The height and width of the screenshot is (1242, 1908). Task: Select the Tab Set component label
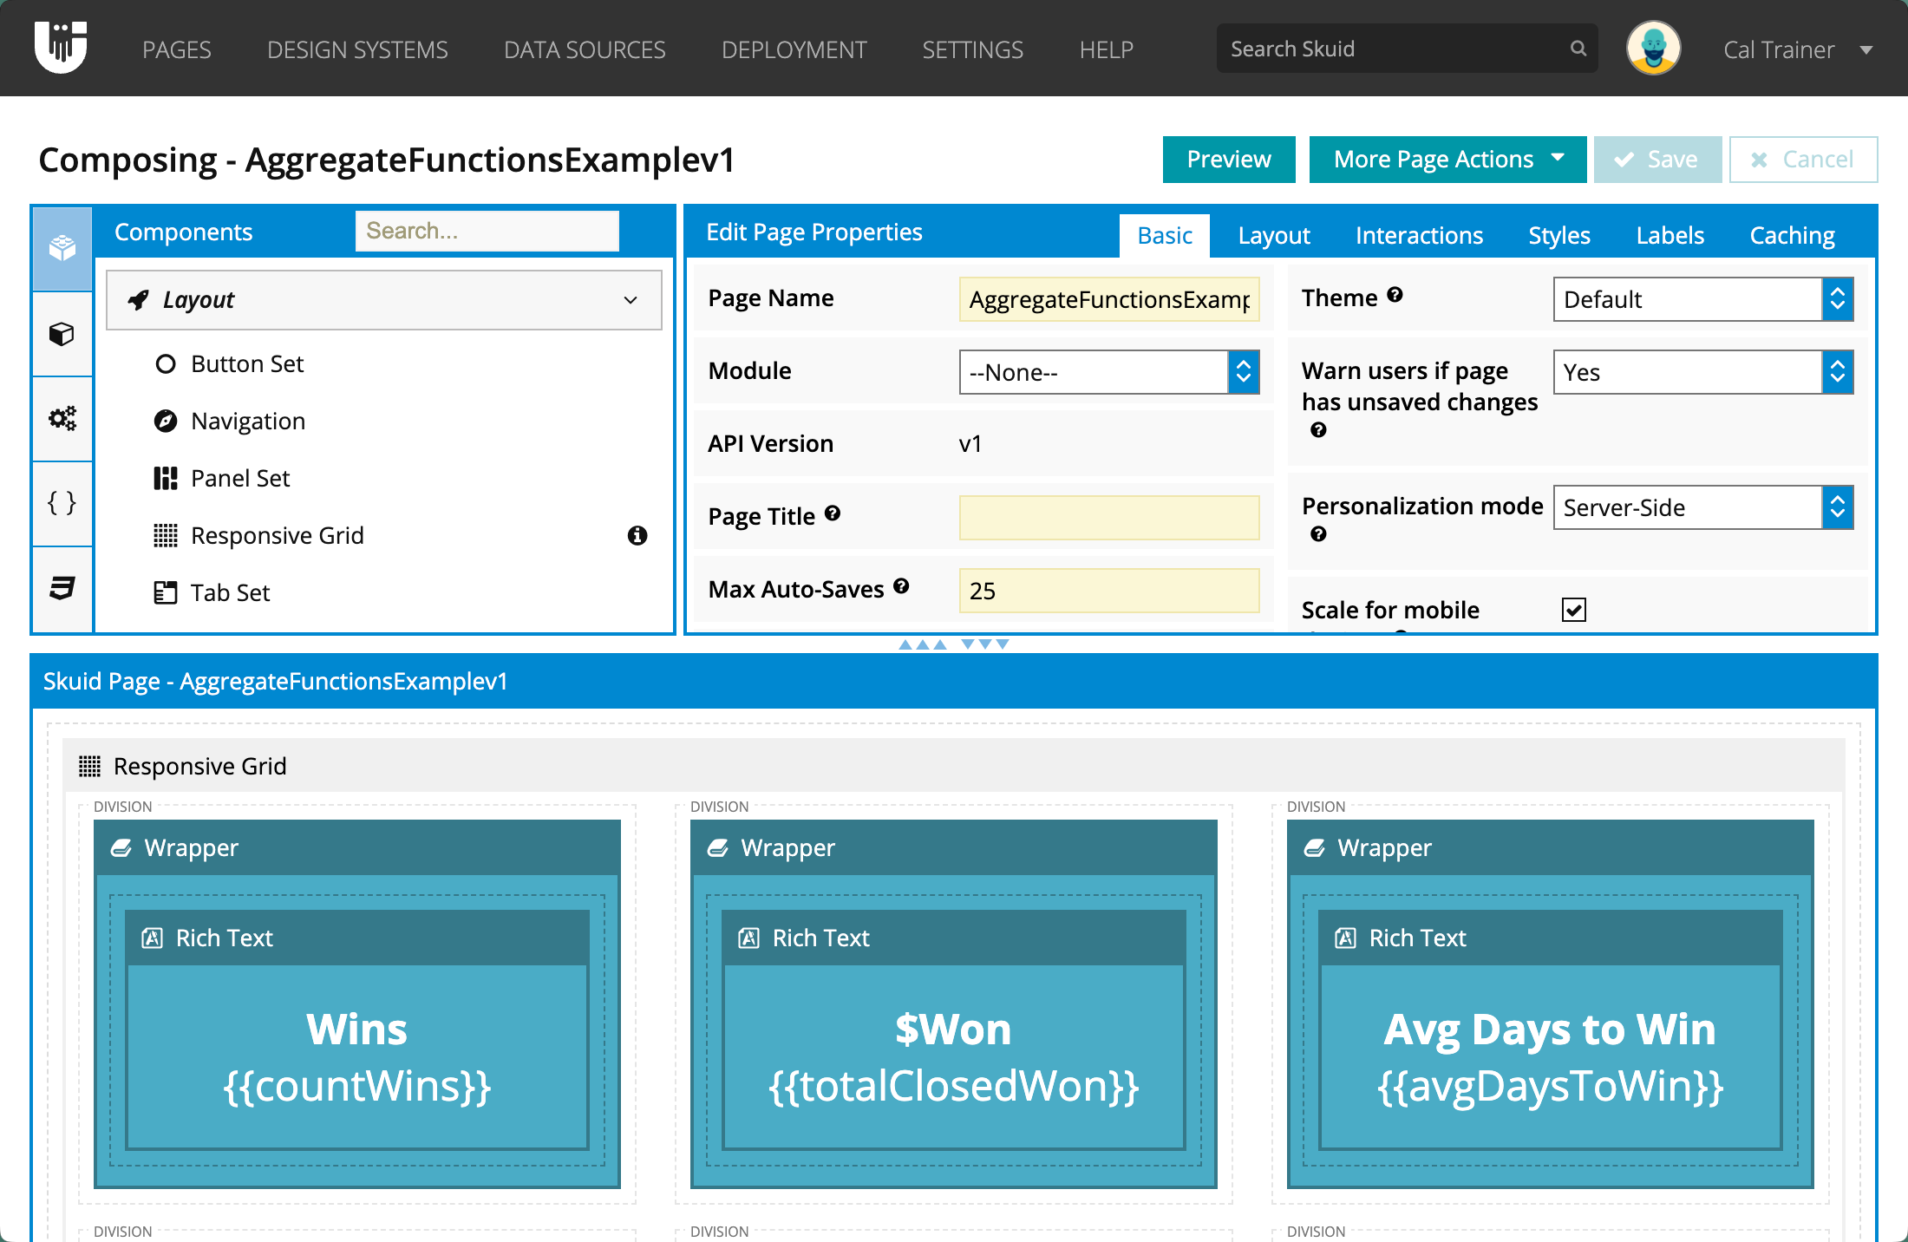pyautogui.click(x=230, y=593)
